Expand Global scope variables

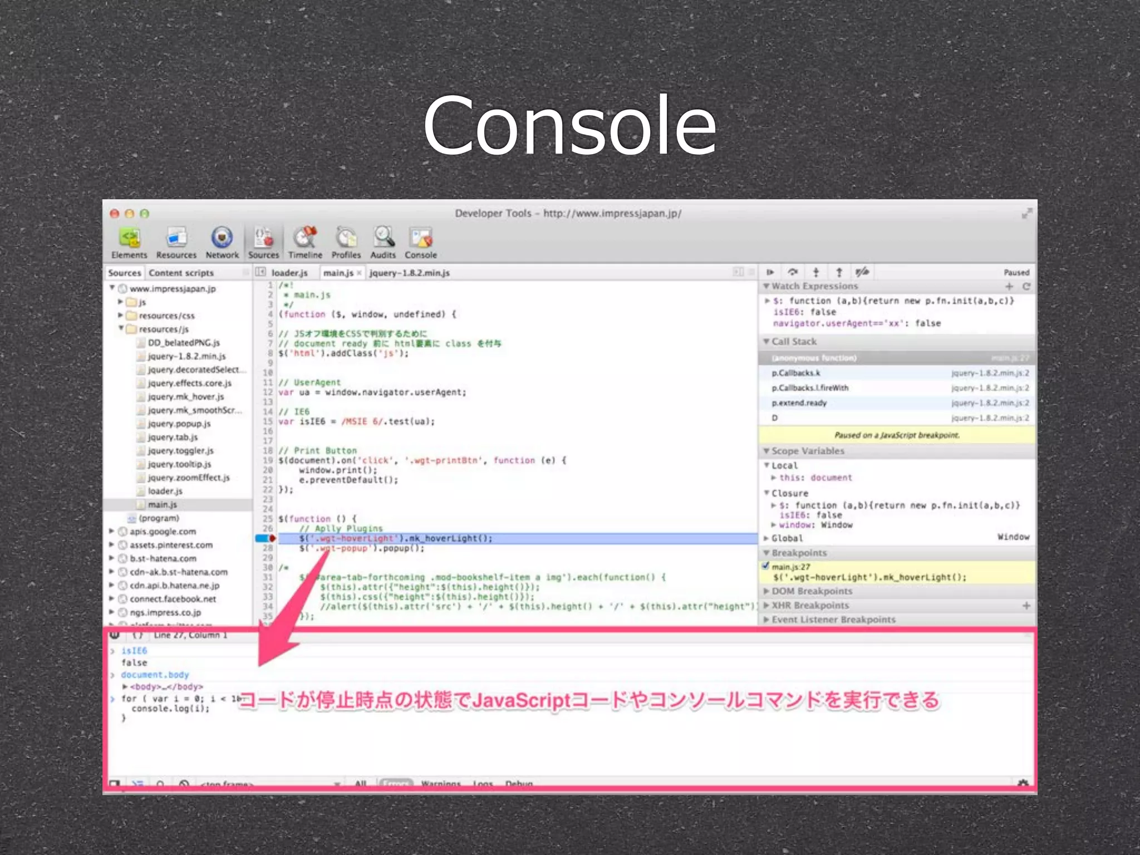pos(766,538)
